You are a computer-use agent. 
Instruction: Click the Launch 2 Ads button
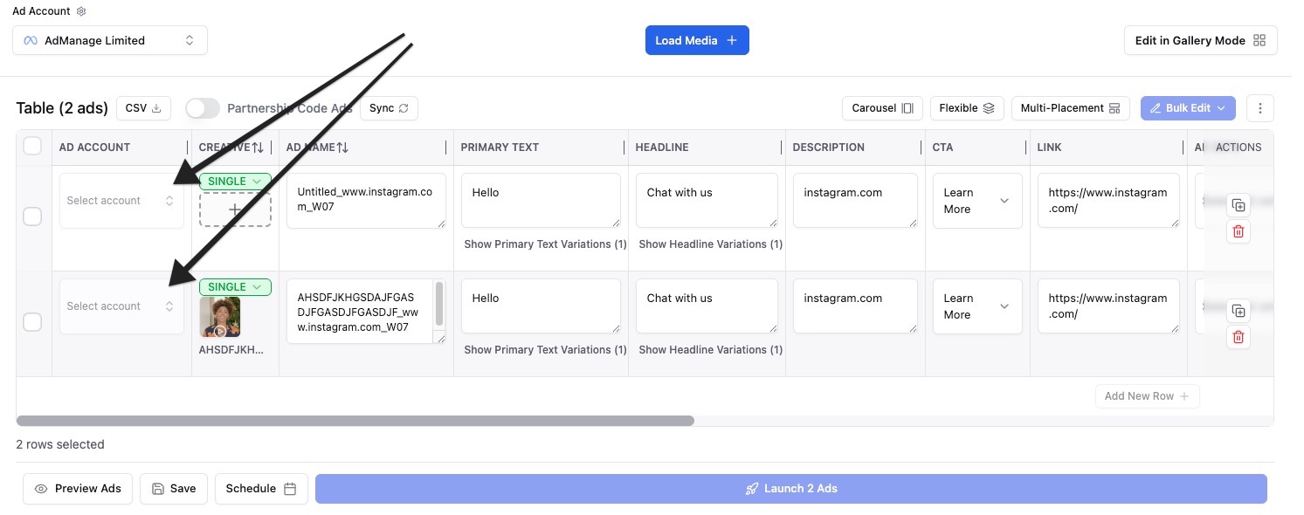tap(791, 489)
